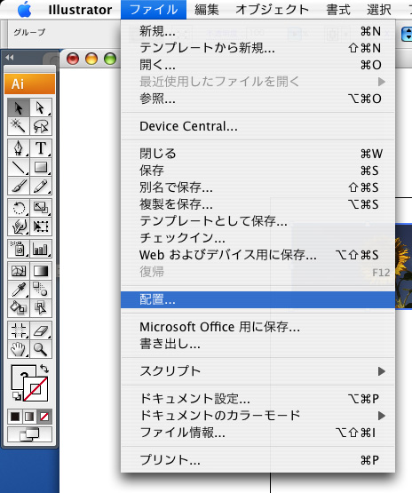Choose ファイル情報... menu item
Image resolution: width=412 pixels, height=493 pixels.
(x=258, y=433)
